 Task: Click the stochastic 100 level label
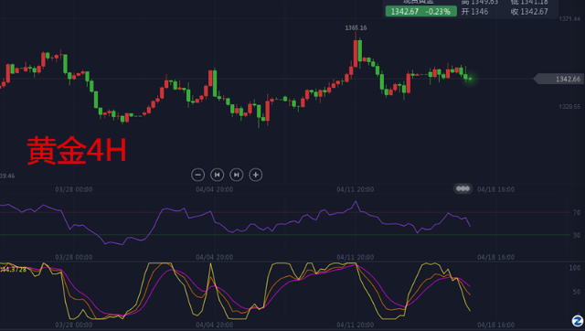[575, 268]
